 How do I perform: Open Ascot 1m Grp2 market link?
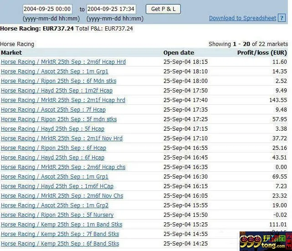pos(55,205)
